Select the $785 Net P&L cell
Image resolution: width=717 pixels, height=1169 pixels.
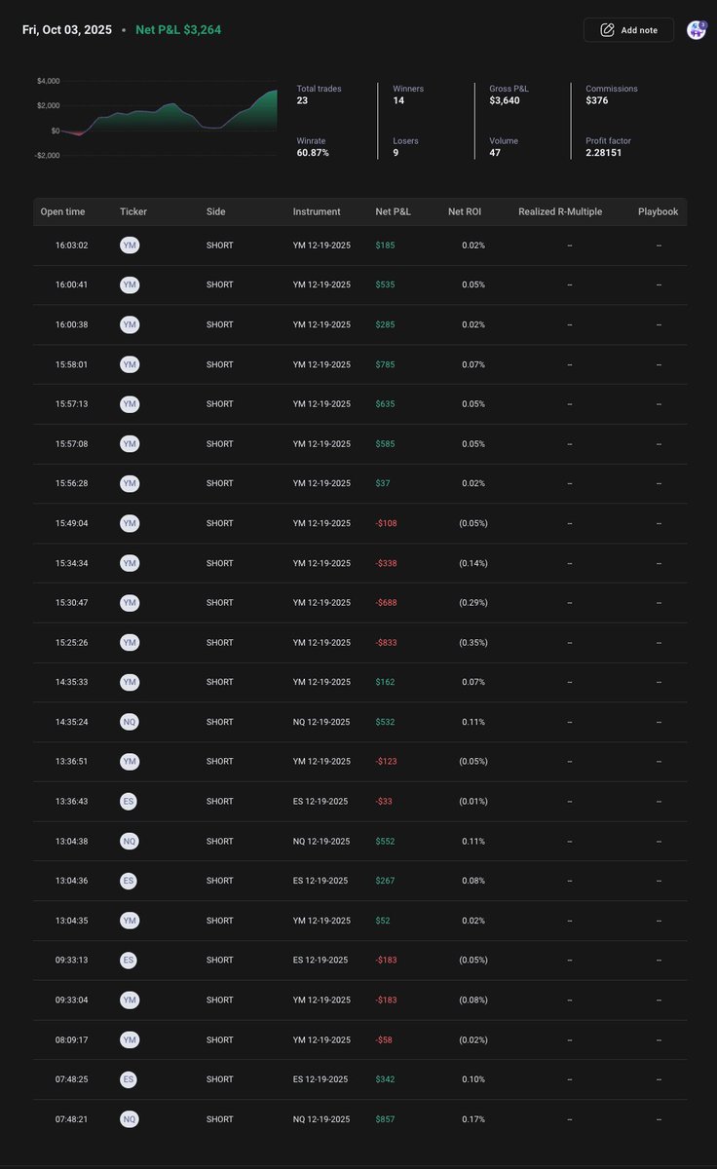[385, 364]
